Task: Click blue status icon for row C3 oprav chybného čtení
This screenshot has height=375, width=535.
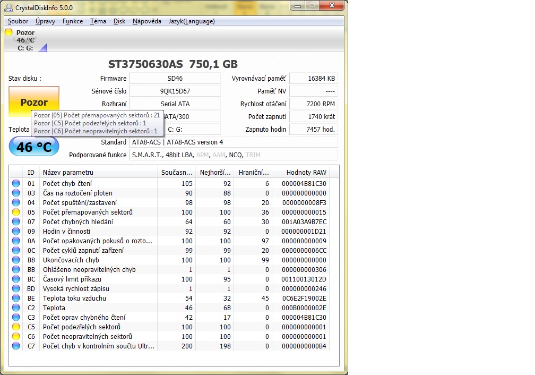Action: [16, 317]
